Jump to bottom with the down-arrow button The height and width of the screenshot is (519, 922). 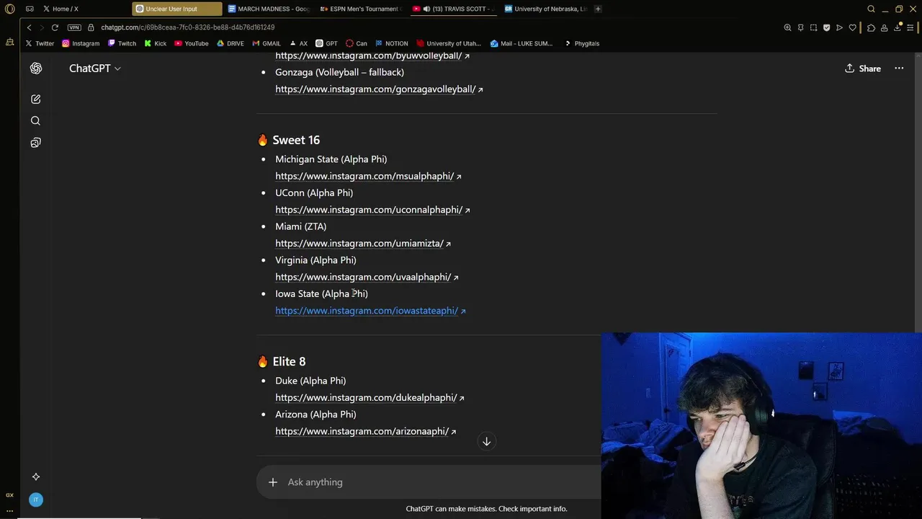pyautogui.click(x=486, y=441)
